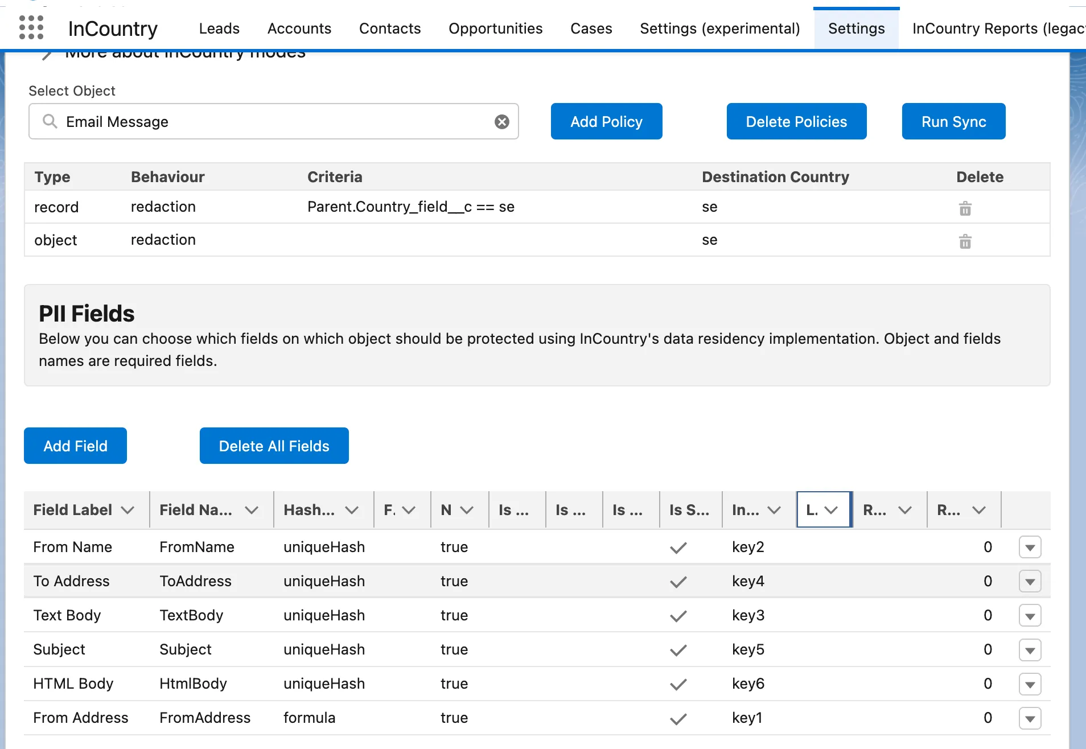Open the Hash column header dropdown
This screenshot has height=749, width=1086.
(352, 510)
